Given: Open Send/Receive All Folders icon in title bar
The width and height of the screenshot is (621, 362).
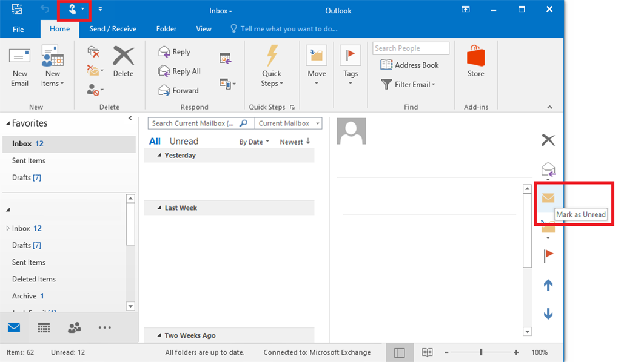Looking at the screenshot, I should (17, 9).
